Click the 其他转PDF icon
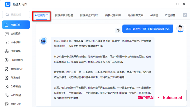Image resolution: width=190 pixels, height=107 pixels. tap(7, 69)
